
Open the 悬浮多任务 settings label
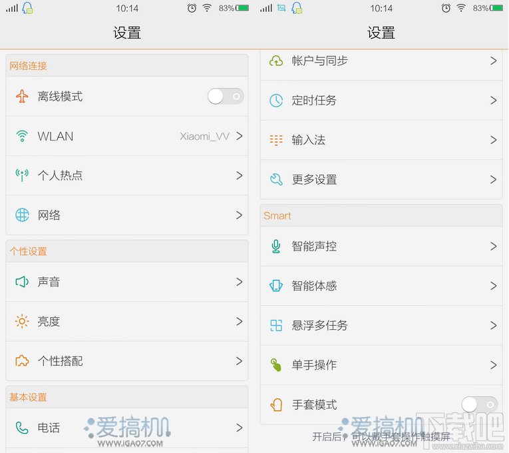(319, 325)
